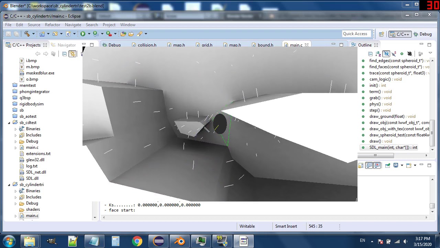Switch to the C/C++ perspective button
The width and height of the screenshot is (440, 248).
point(399,34)
